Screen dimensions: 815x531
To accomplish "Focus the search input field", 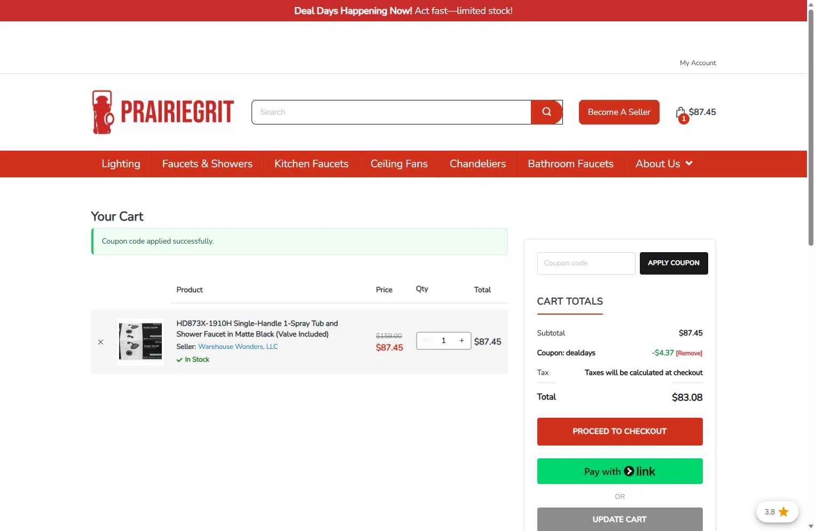I will pyautogui.click(x=391, y=112).
